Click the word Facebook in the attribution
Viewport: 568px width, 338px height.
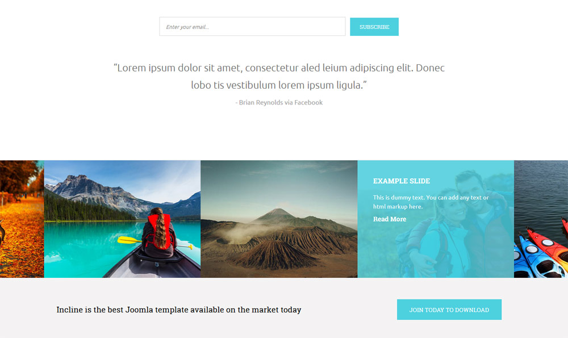[308, 102]
